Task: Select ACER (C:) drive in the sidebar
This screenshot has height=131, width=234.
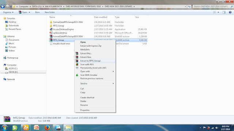Action: [13, 68]
